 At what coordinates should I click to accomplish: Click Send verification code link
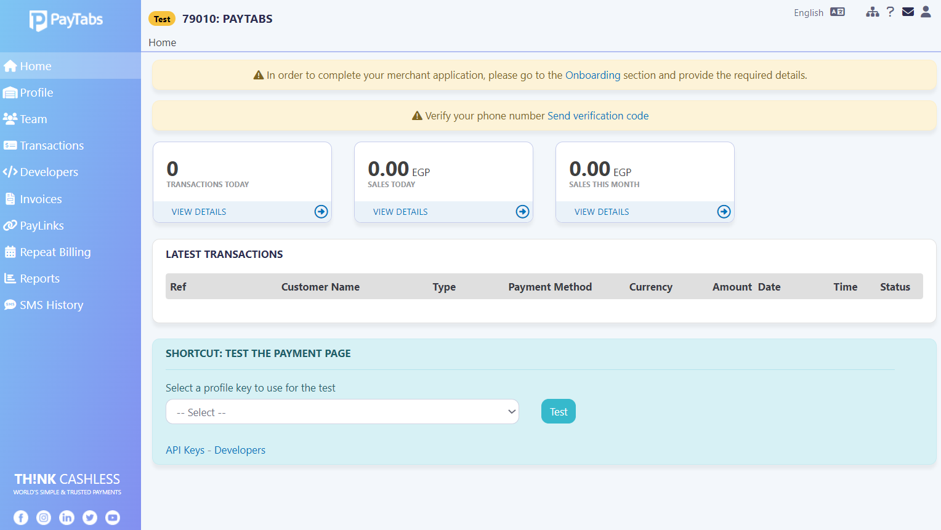point(597,116)
